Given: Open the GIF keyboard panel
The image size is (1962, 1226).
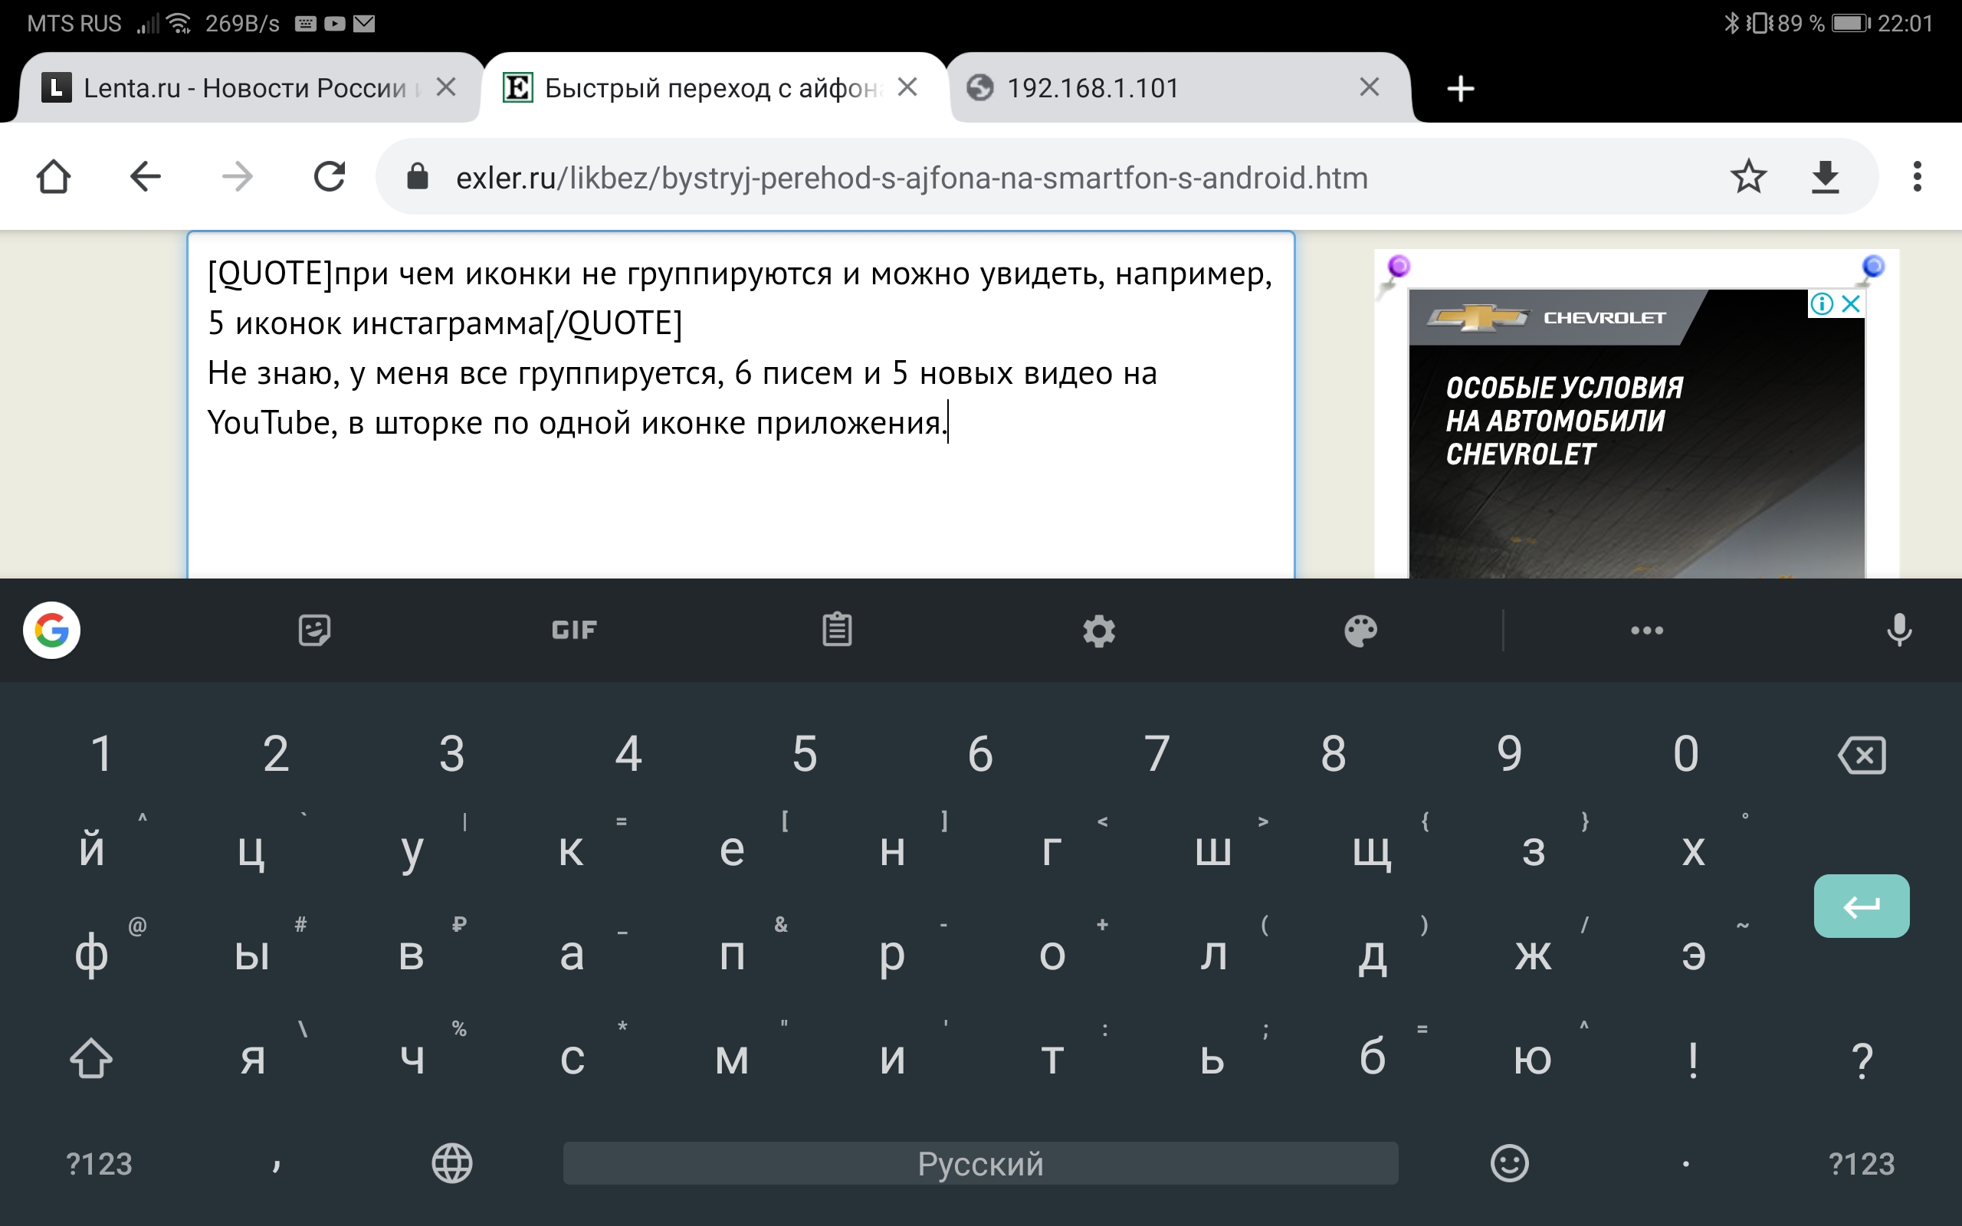Looking at the screenshot, I should [x=574, y=630].
